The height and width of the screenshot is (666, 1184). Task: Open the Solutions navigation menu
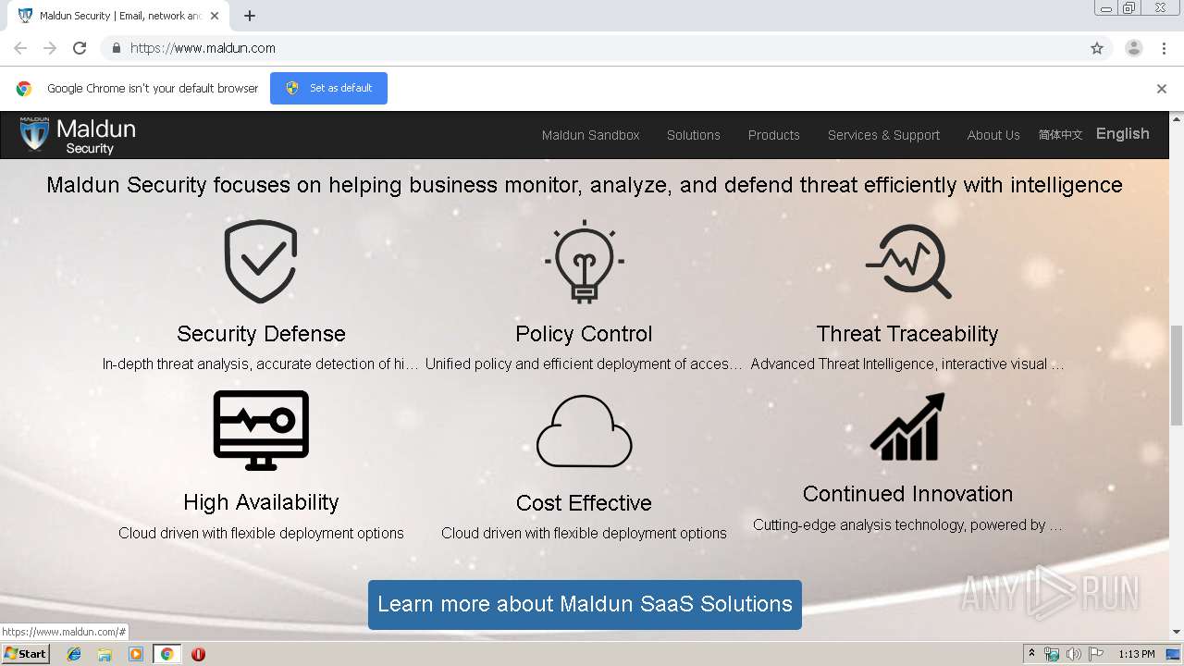tap(693, 135)
